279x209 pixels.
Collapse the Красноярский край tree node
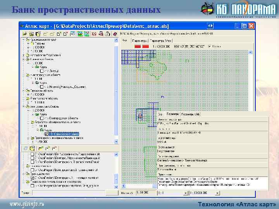(x=24, y=39)
